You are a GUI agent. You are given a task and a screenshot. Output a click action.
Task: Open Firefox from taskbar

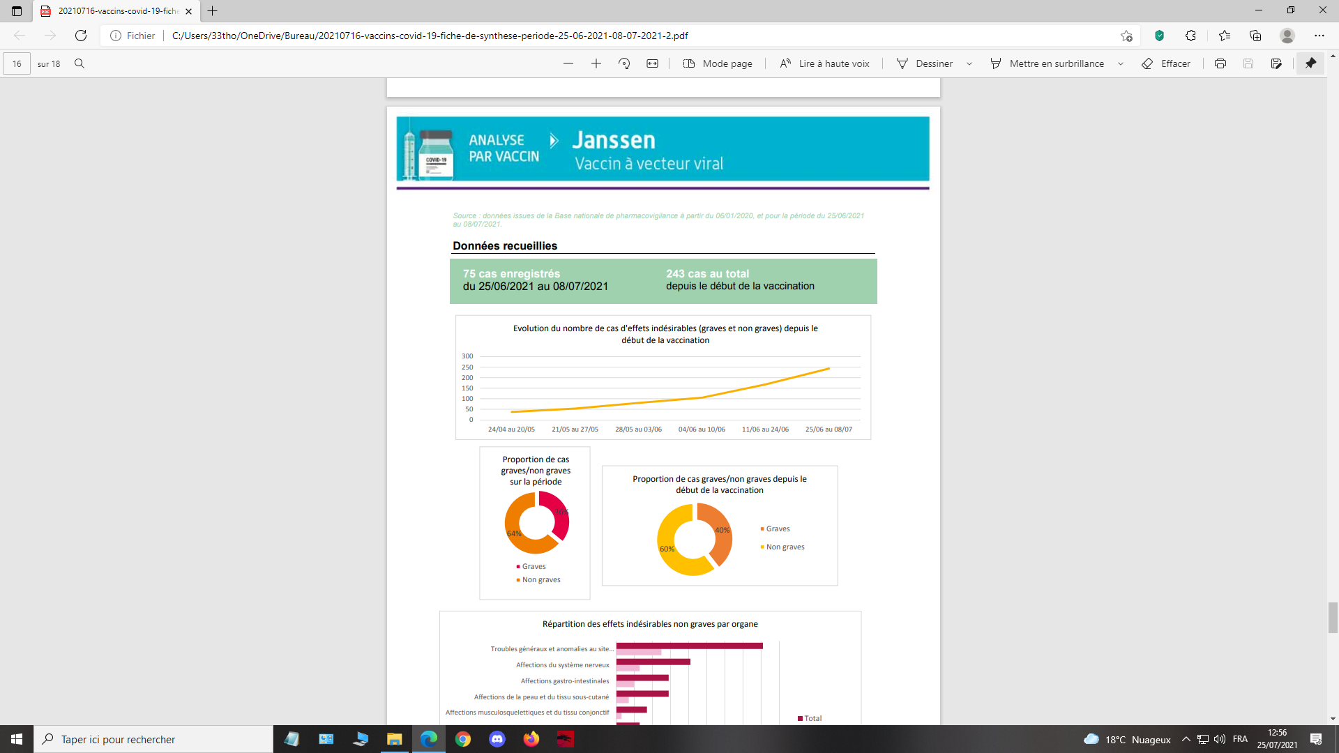tap(531, 739)
